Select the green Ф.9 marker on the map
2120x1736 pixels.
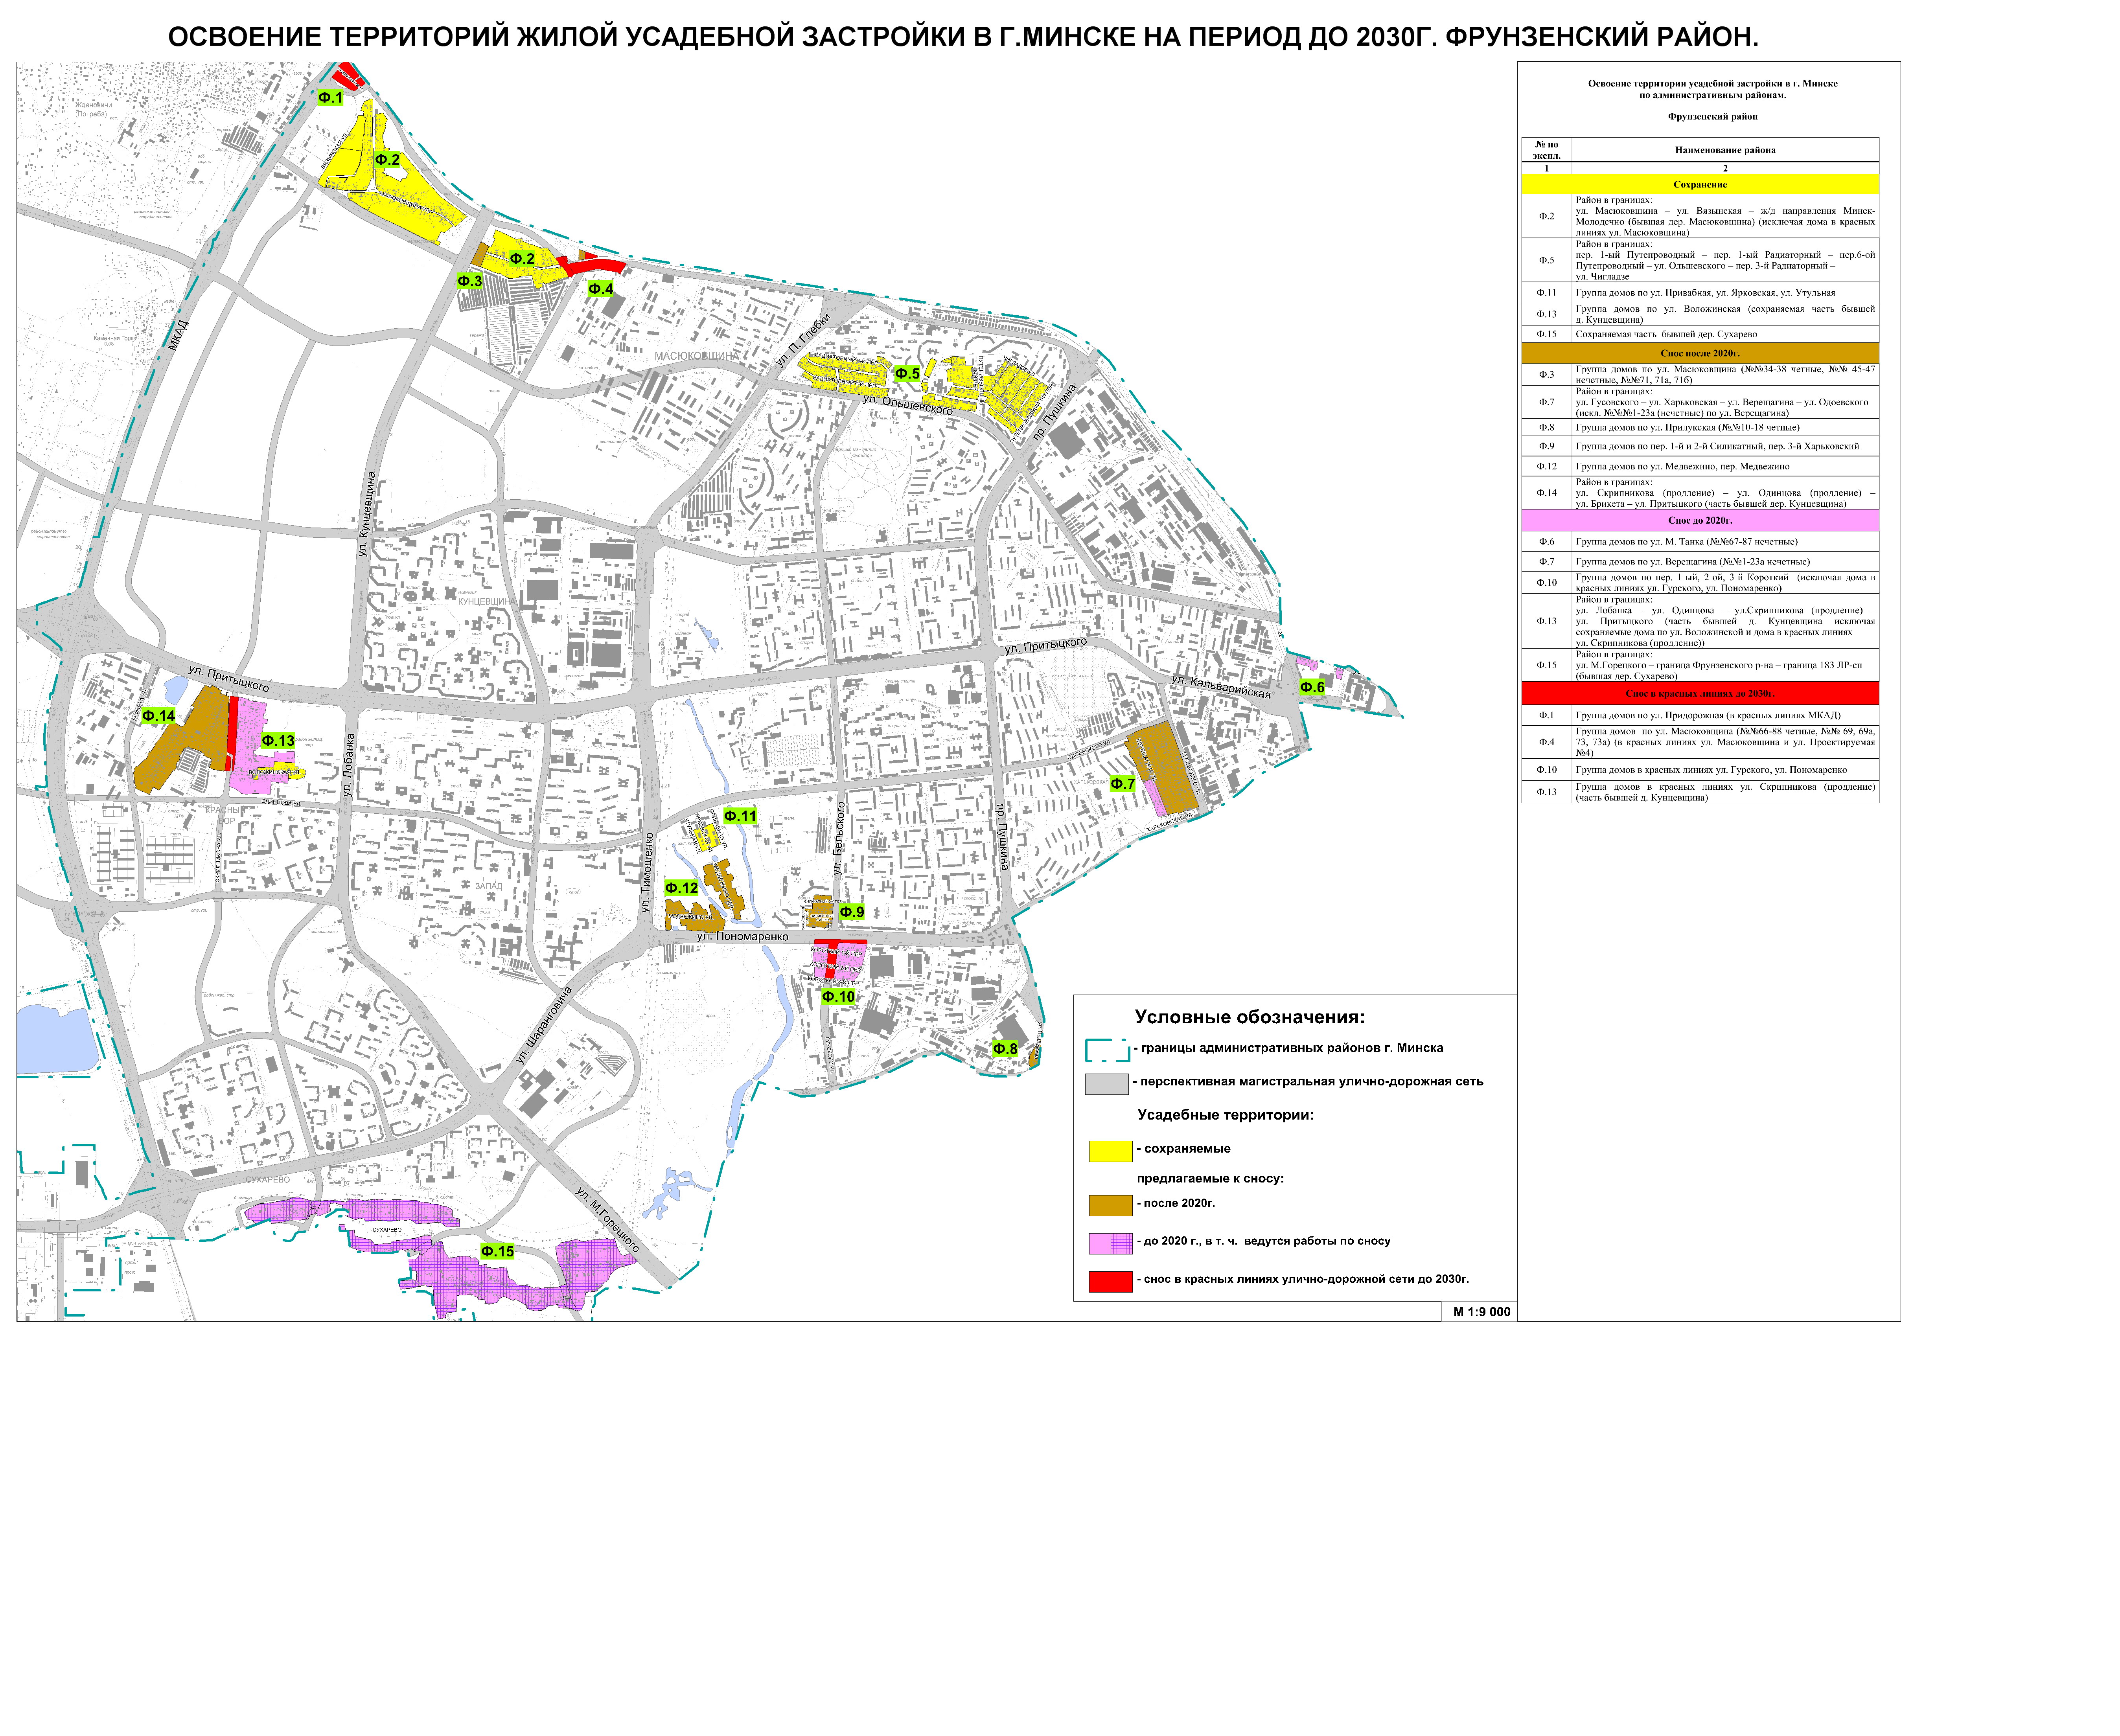click(x=852, y=912)
